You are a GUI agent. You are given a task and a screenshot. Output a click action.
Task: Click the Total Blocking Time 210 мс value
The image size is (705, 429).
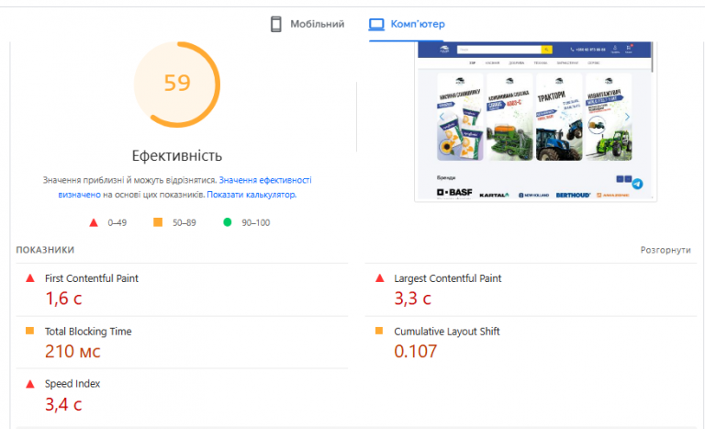pyautogui.click(x=73, y=351)
